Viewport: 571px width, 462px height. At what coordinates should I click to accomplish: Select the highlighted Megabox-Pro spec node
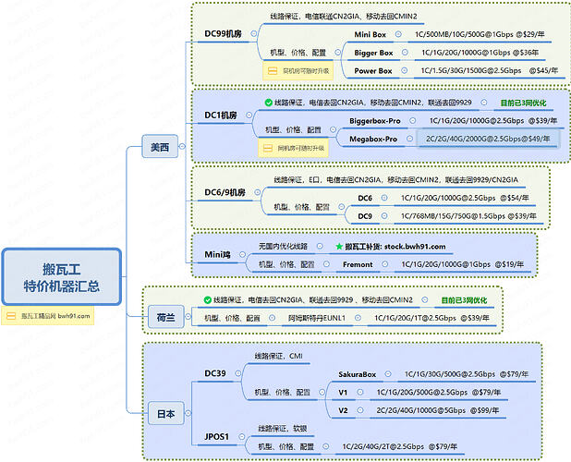488,139
